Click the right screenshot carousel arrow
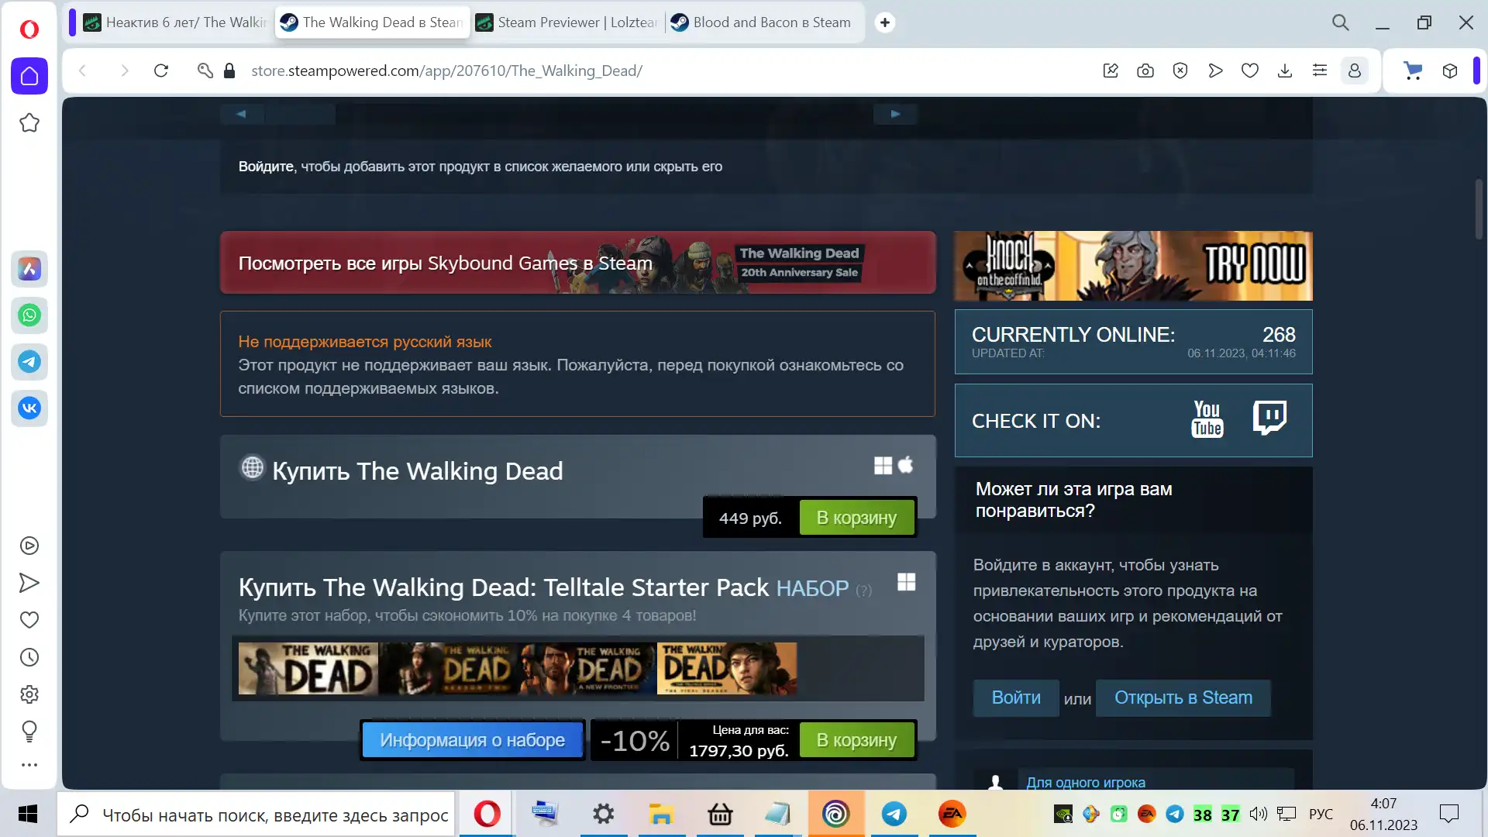The width and height of the screenshot is (1488, 837). (895, 114)
